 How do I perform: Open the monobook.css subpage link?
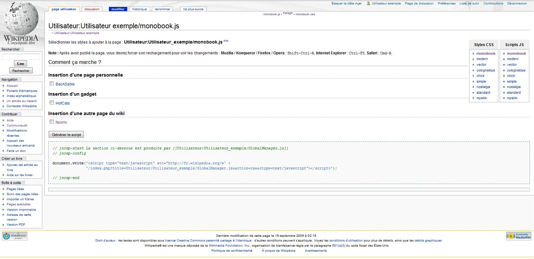coord(305,14)
